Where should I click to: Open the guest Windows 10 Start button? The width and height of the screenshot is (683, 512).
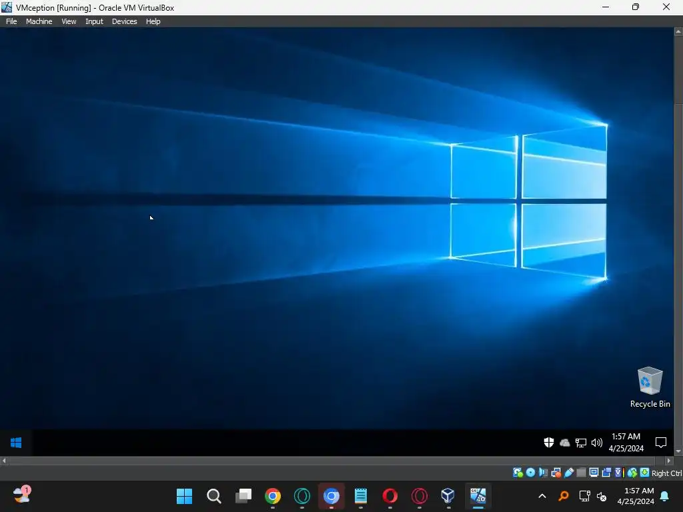click(x=16, y=443)
